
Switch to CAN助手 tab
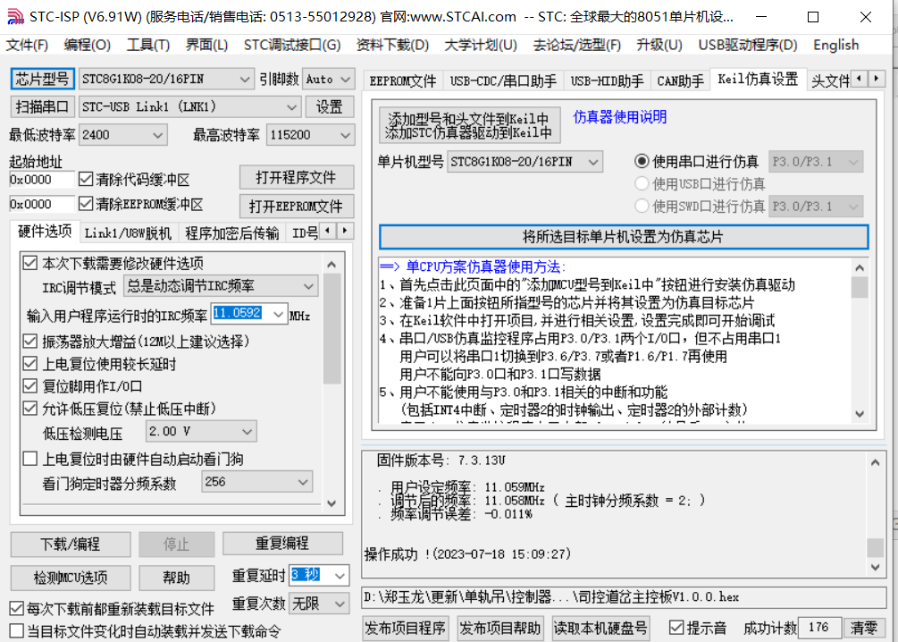tap(680, 80)
